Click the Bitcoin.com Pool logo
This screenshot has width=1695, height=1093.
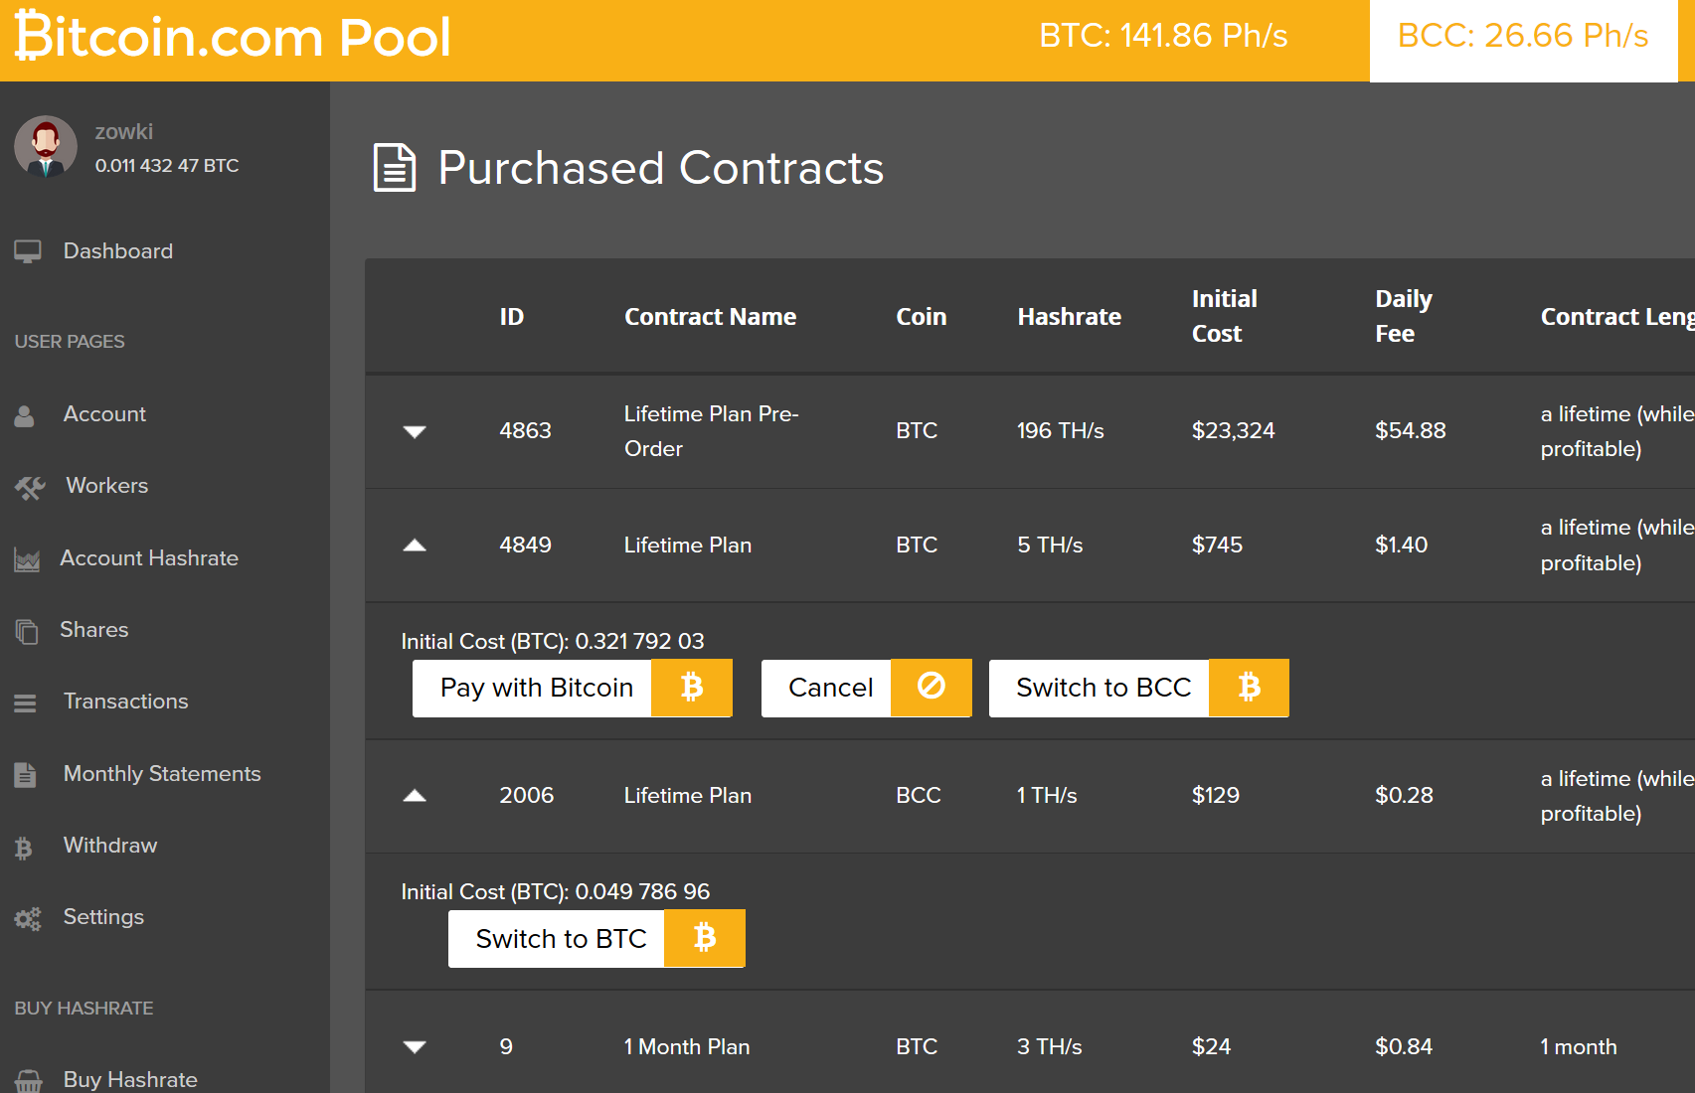point(233,37)
